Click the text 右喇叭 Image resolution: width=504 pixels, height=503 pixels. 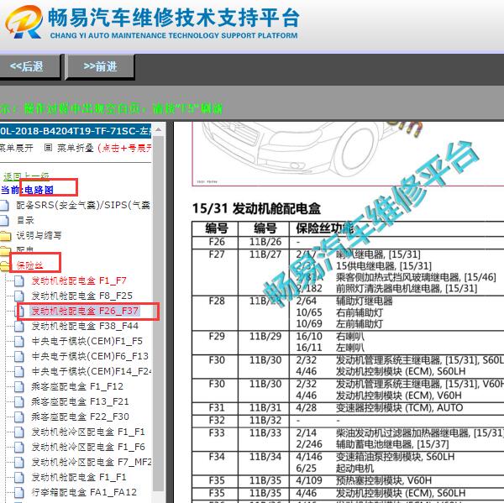pyautogui.click(x=350, y=337)
